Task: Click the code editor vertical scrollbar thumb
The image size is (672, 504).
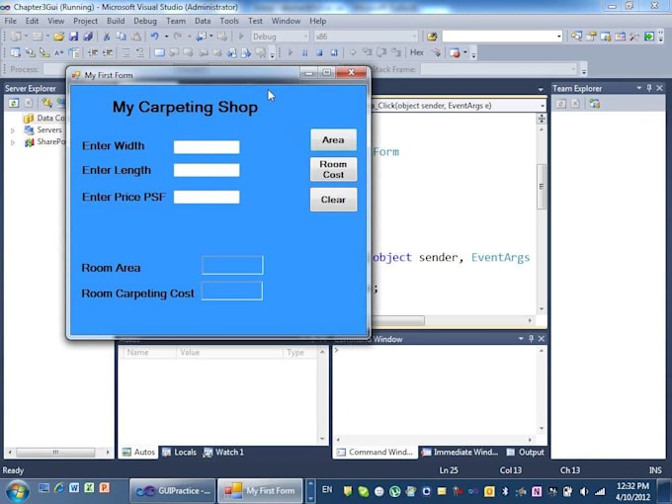Action: 542,187
